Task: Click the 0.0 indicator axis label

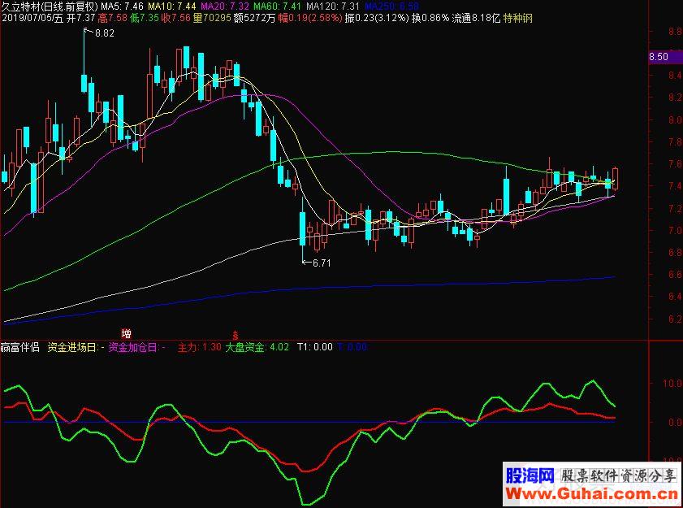Action: click(675, 423)
